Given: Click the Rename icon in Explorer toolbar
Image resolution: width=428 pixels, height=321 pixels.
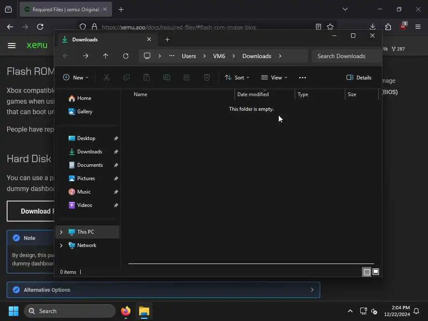Looking at the screenshot, I should click(166, 77).
